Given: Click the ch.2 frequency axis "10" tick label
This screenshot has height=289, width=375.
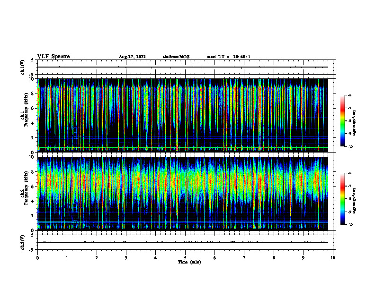Looking at the screenshot, I should [32, 157].
